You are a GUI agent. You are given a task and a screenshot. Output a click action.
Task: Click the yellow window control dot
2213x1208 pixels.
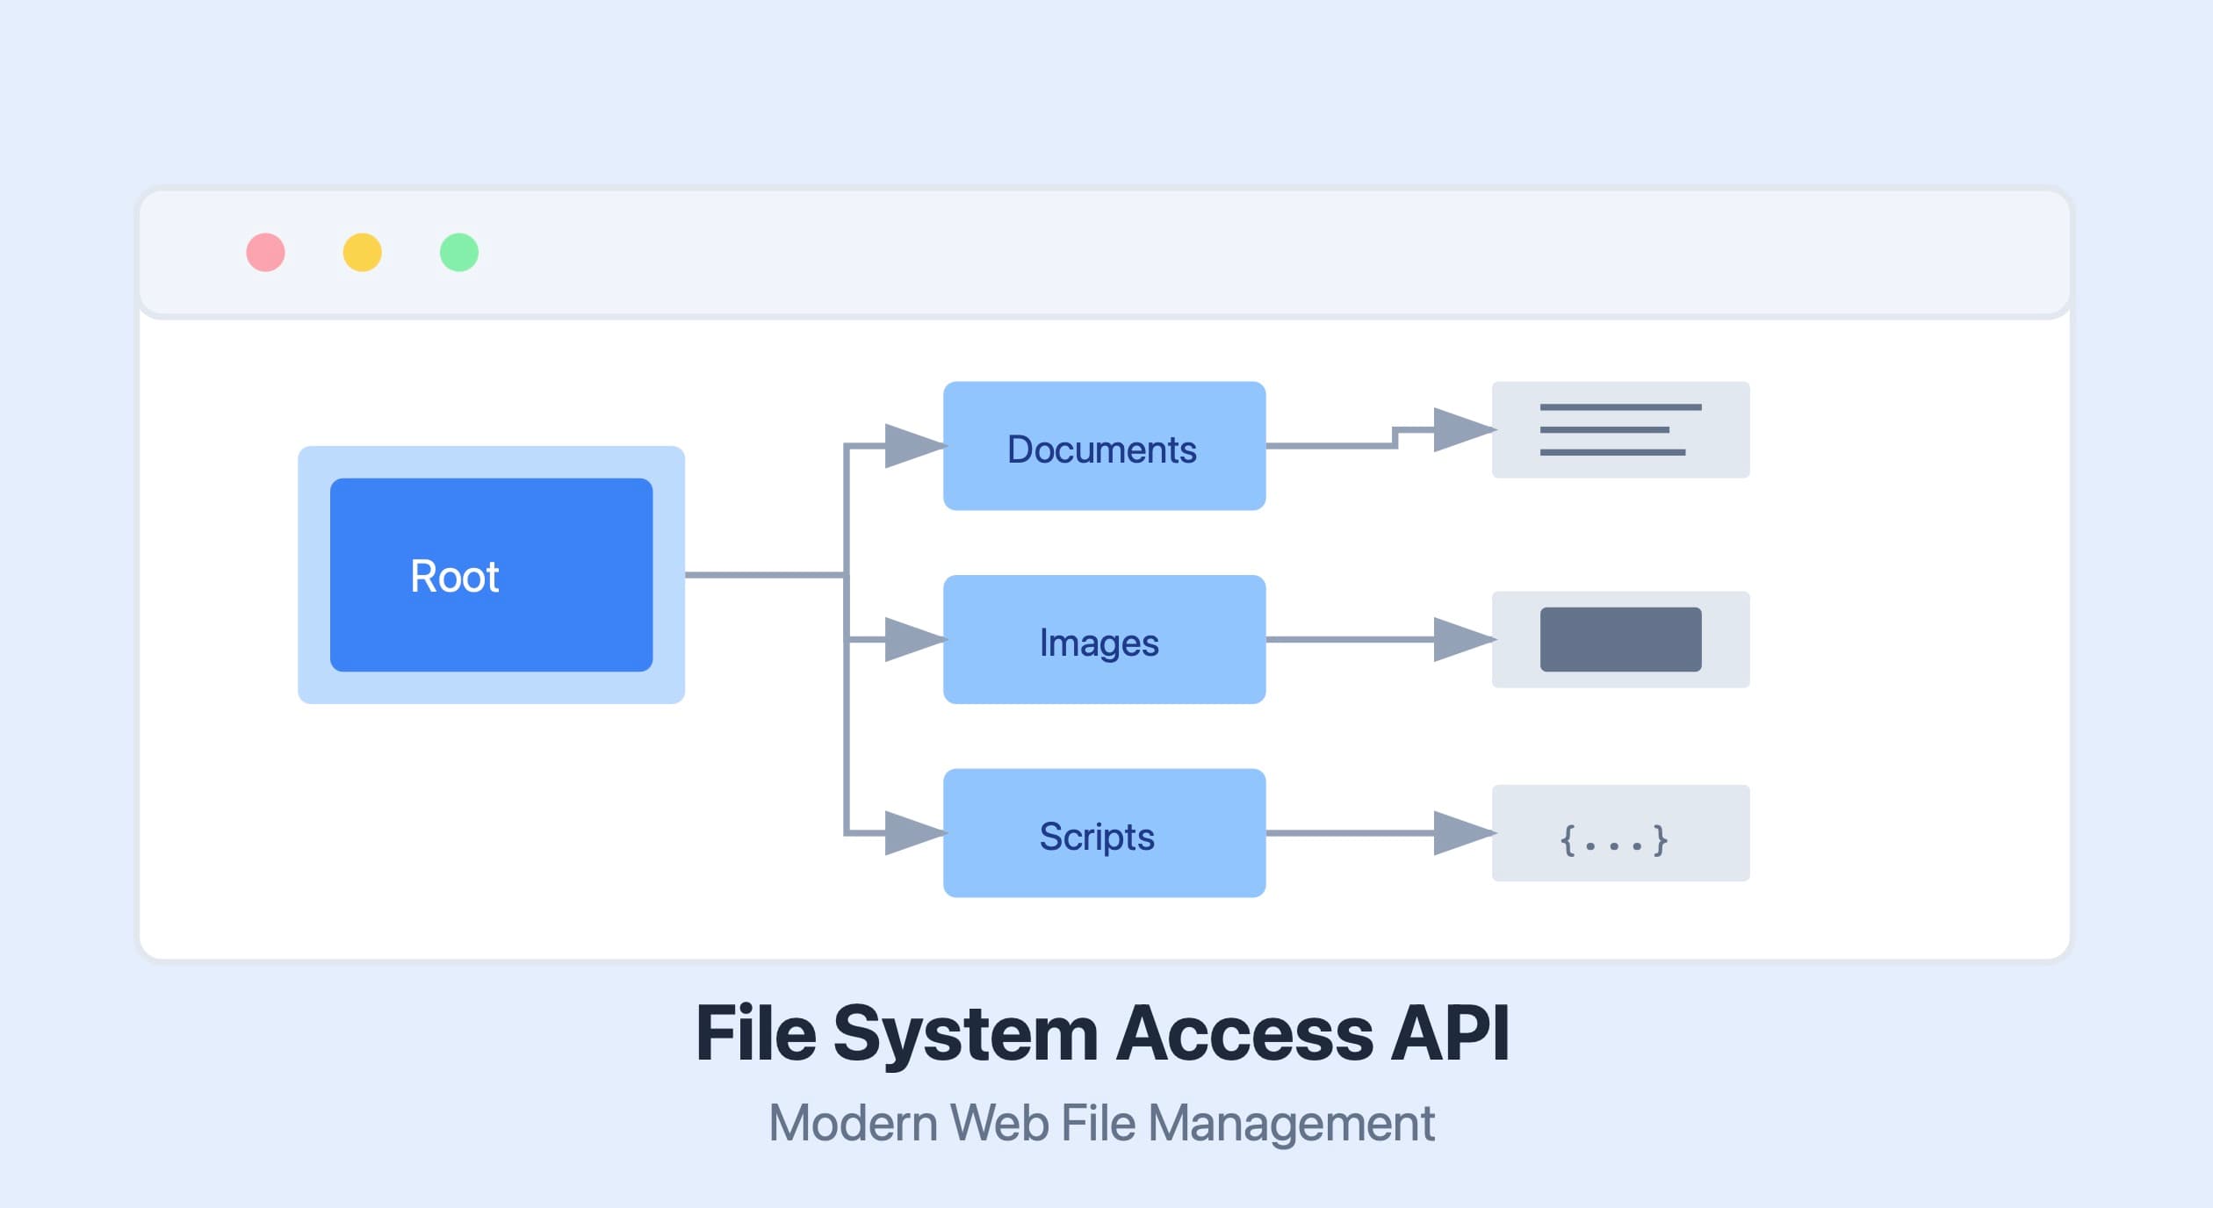[362, 252]
